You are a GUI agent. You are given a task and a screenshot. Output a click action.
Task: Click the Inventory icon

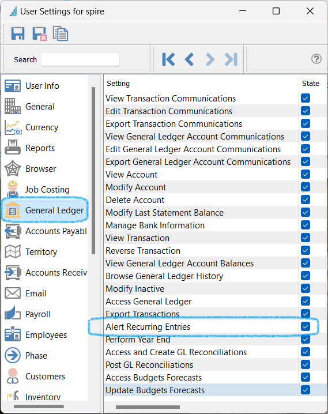coord(13,396)
